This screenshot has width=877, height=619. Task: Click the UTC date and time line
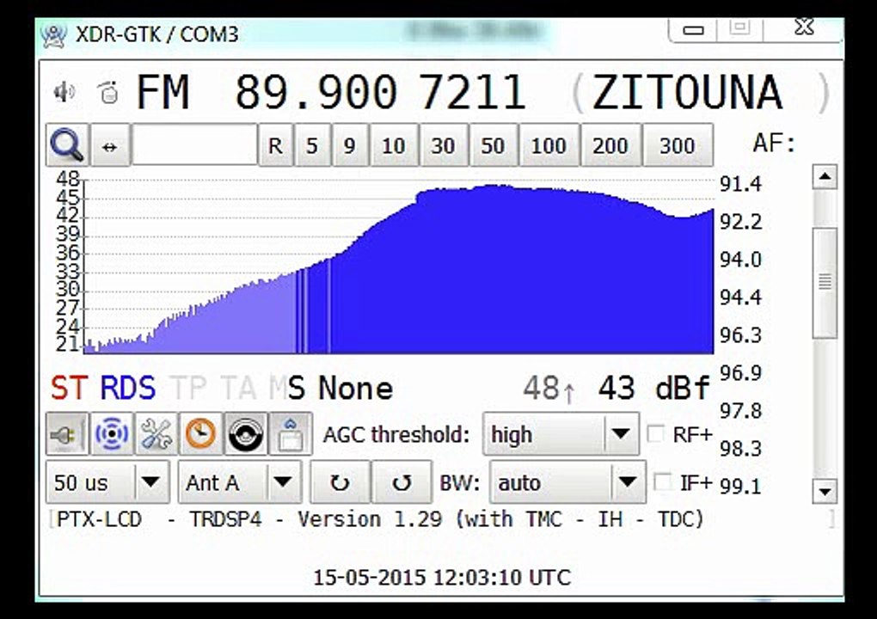click(x=442, y=577)
